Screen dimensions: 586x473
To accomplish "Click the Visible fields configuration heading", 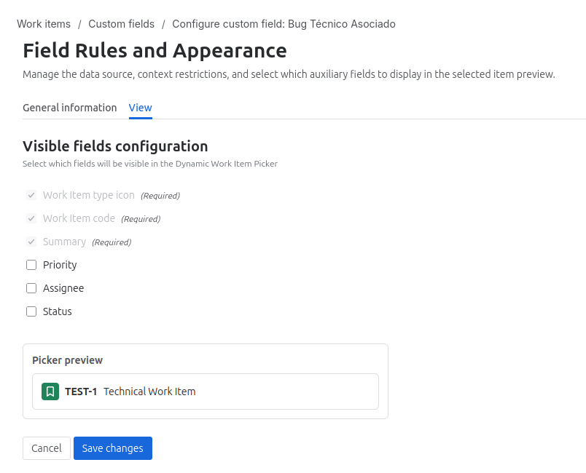I will 114,146.
